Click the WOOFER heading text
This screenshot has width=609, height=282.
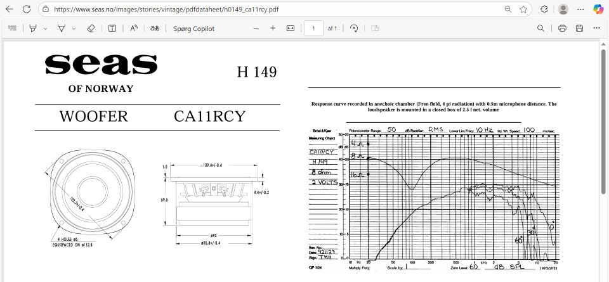pos(94,117)
